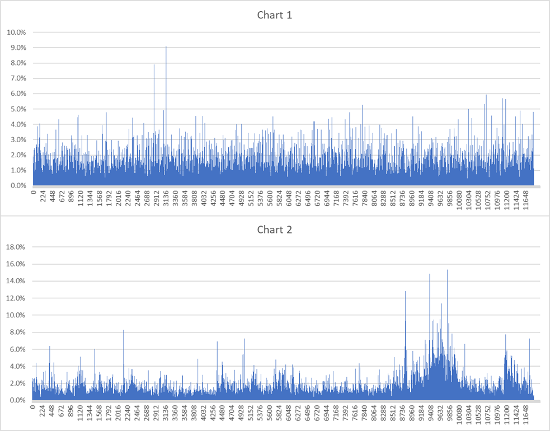This screenshot has height=431, width=550.
Task: Select the 5.0% y-axis label in Chart 1
Action: click(17, 109)
